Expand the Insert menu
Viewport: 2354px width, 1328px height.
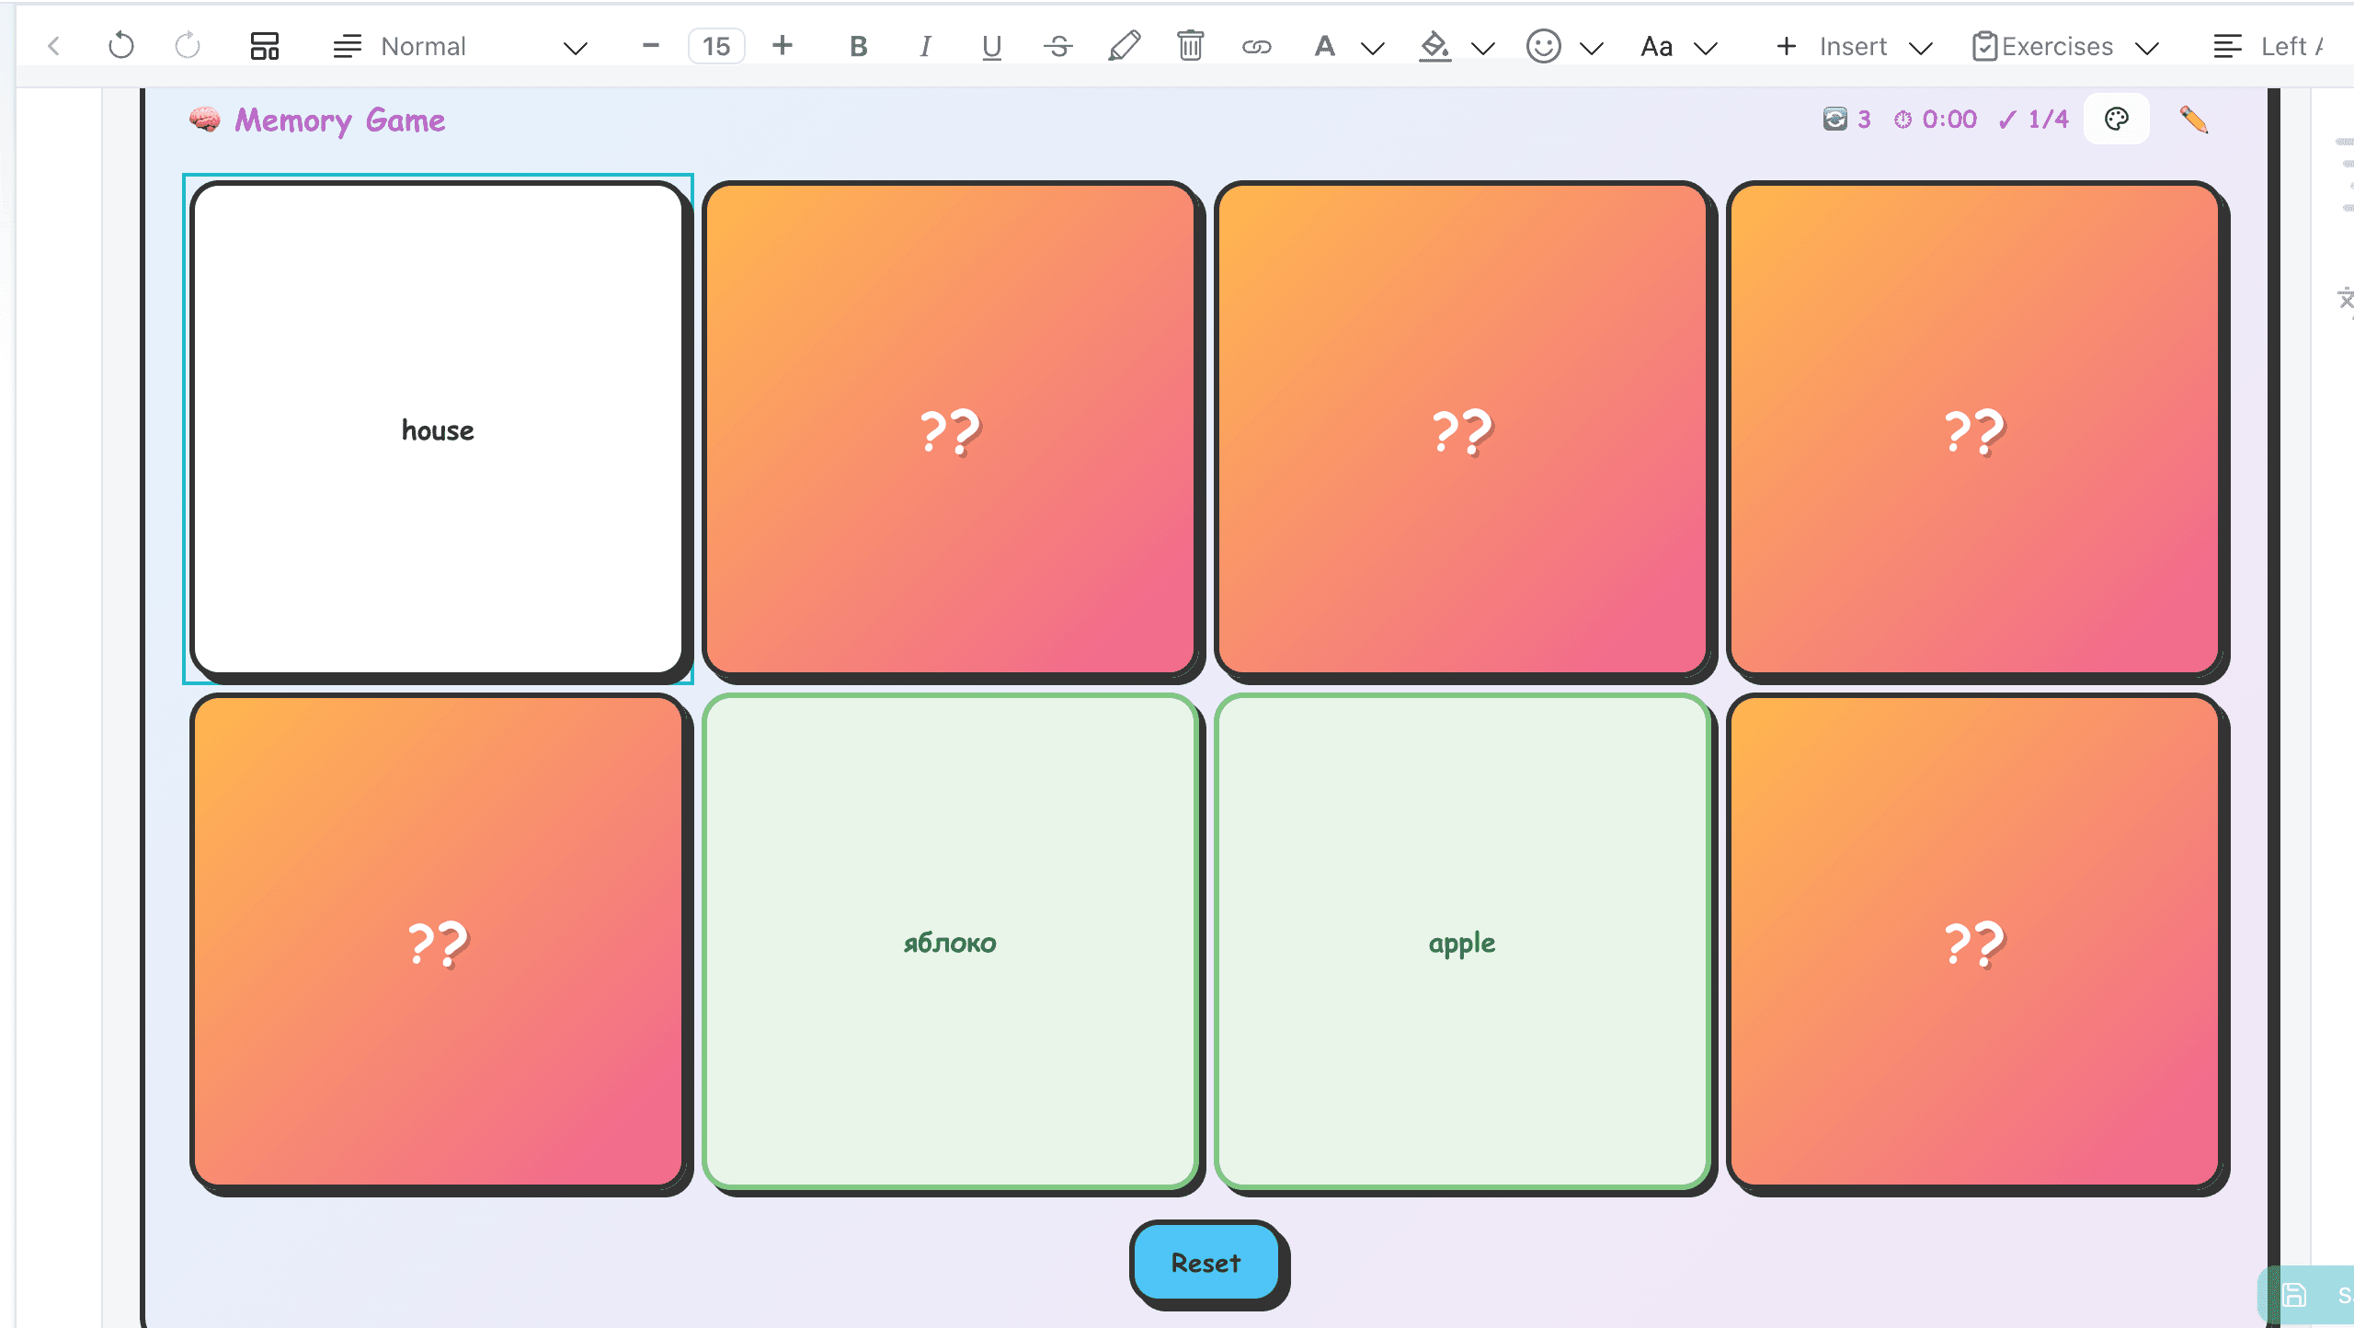tap(1854, 46)
